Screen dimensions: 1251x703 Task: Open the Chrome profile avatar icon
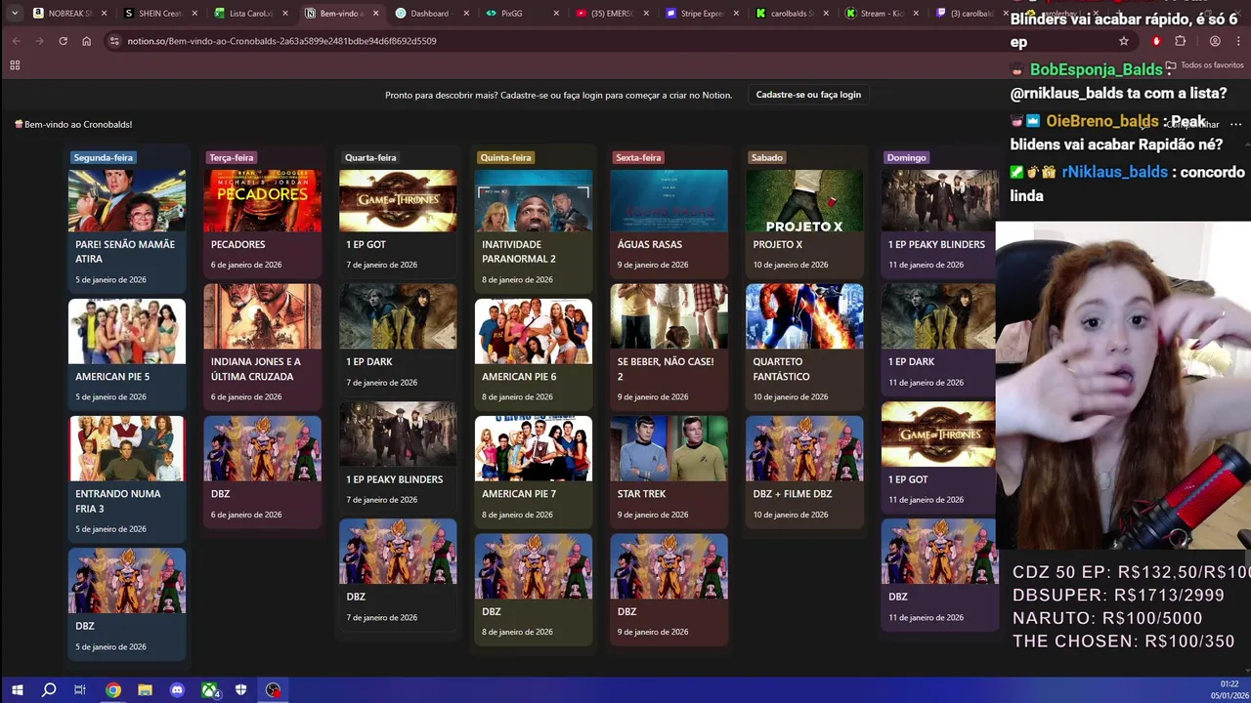[x=1215, y=41]
